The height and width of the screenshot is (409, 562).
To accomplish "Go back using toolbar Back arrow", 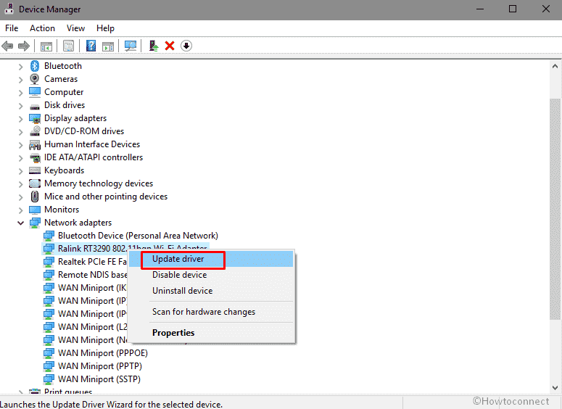I will [x=7, y=46].
